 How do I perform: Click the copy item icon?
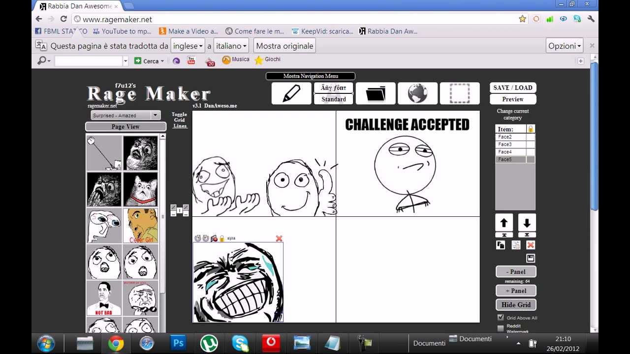pyautogui.click(x=501, y=245)
